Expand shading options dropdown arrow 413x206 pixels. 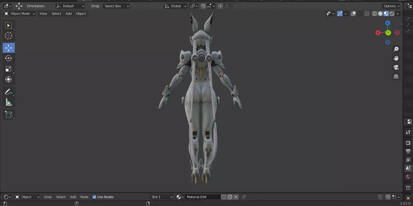[398, 14]
